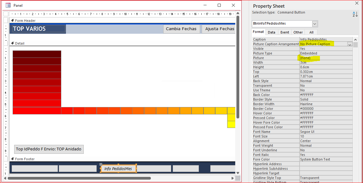Click the form selector box at the rulers' corner
Screen dimensions: 363x183
[x=6, y=14]
